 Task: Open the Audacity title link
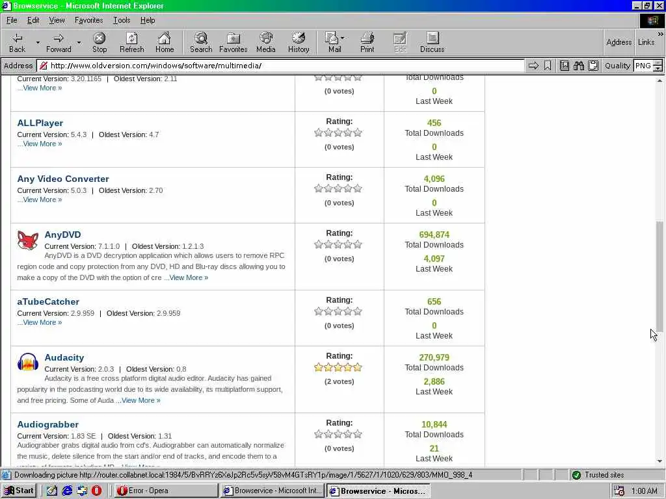tap(64, 358)
